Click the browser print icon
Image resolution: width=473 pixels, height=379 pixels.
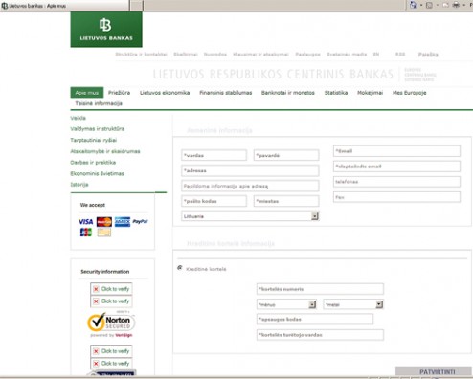(456, 5)
